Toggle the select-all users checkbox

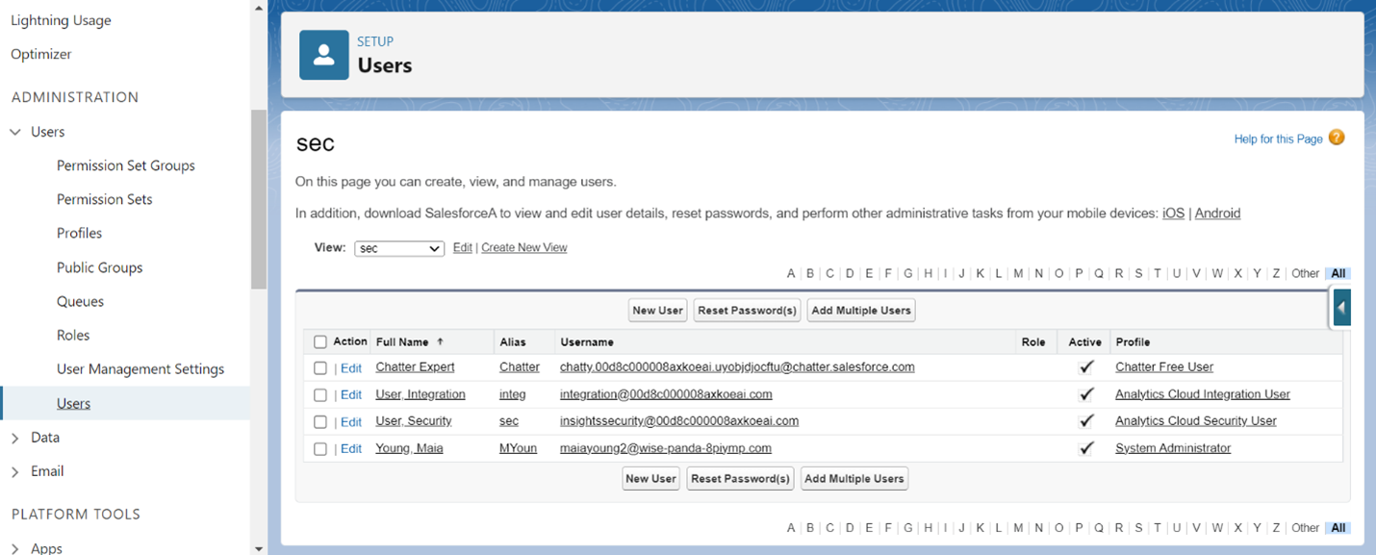click(320, 341)
